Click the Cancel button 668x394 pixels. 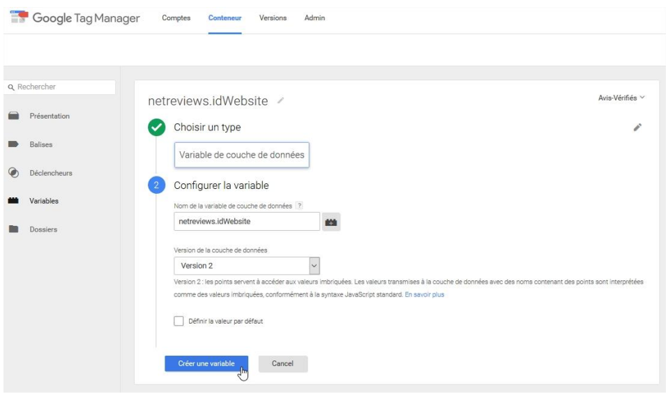(282, 363)
